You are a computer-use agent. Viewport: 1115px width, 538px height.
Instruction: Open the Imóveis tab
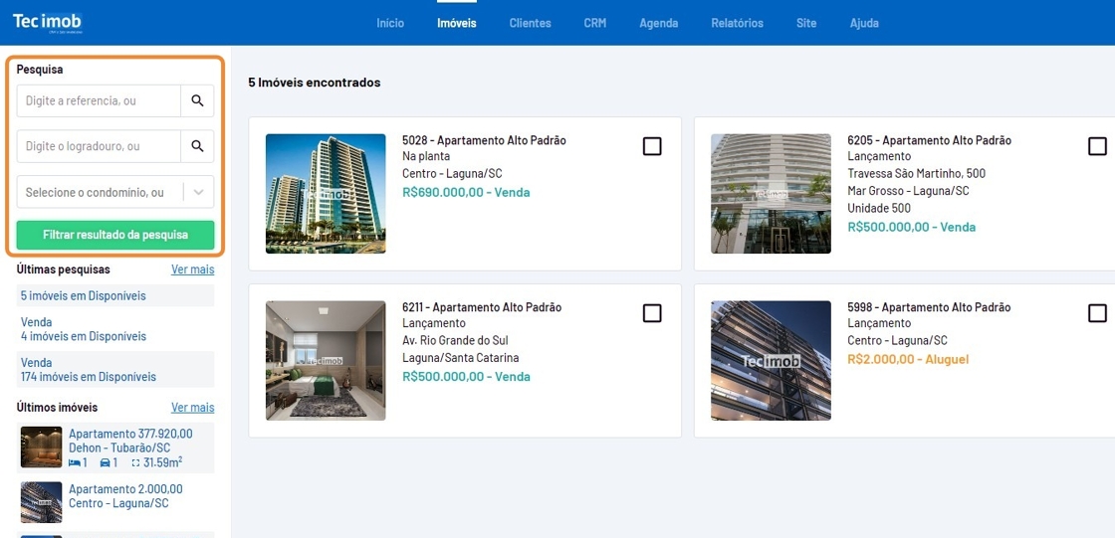click(x=457, y=23)
